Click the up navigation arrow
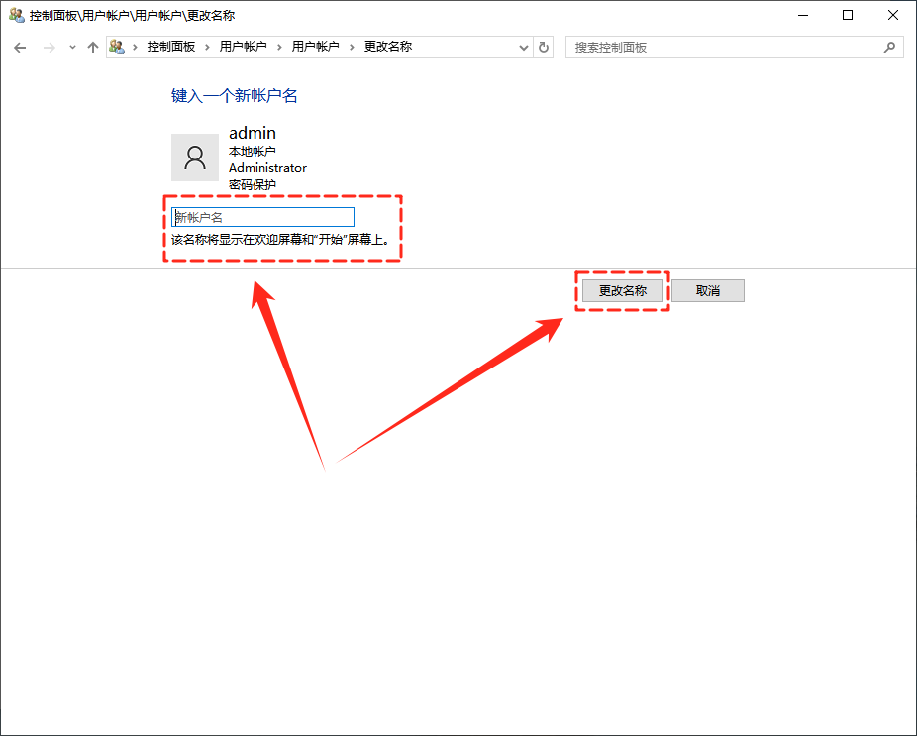This screenshot has width=917, height=736. pyautogui.click(x=92, y=47)
